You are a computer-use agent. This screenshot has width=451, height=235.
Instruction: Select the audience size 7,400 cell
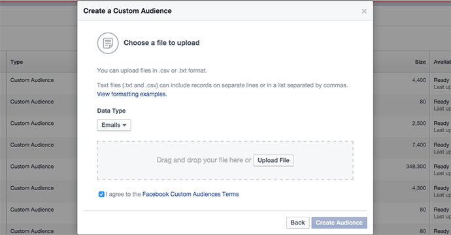pyautogui.click(x=419, y=145)
